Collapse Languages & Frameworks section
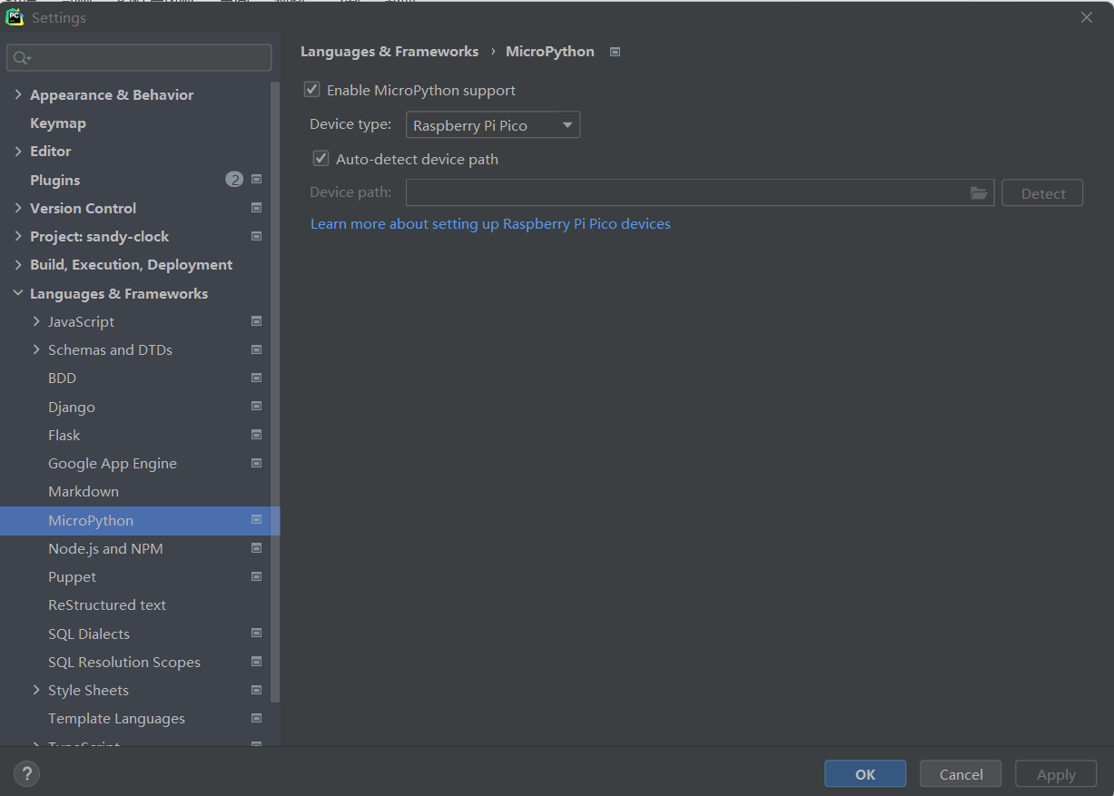The height and width of the screenshot is (796, 1114). coord(18,293)
